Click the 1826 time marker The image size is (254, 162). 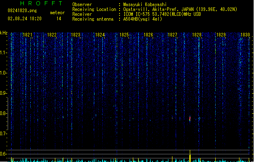click(148, 35)
